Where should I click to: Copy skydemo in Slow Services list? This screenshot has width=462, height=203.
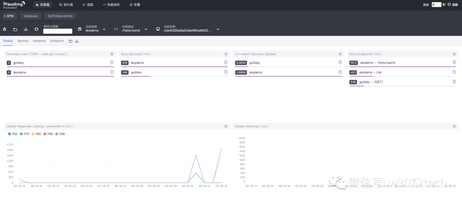[226, 62]
